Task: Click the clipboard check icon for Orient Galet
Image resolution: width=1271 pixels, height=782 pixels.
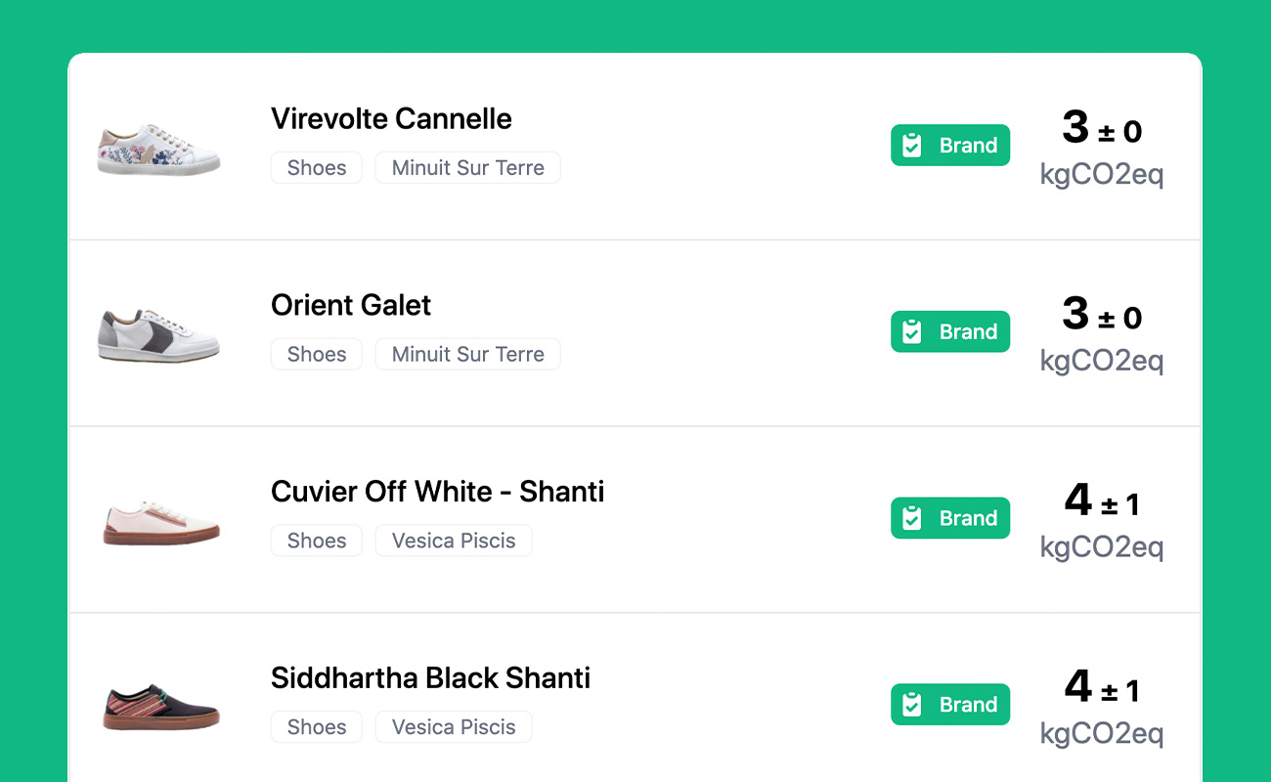Action: [912, 332]
